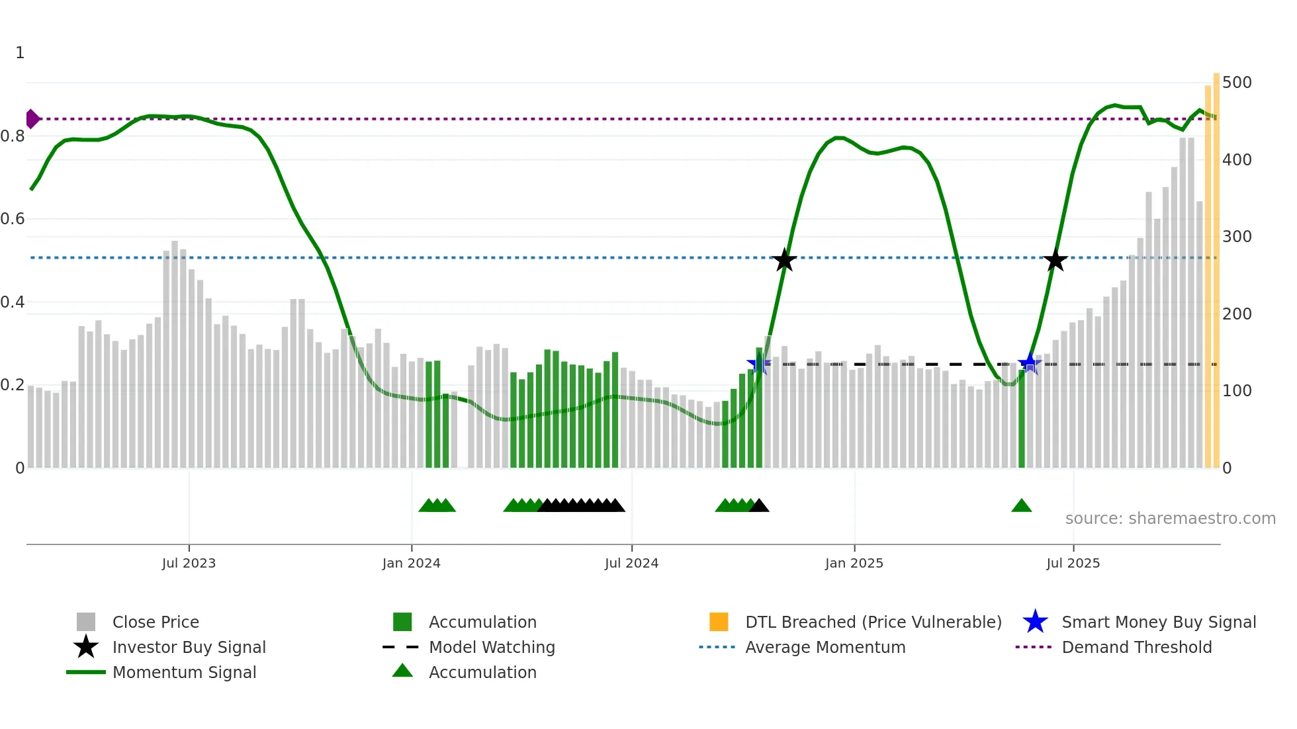Screen dimensions: 1297x729
Task: Click the sharemaestro.com source text
Action: (x=1170, y=519)
